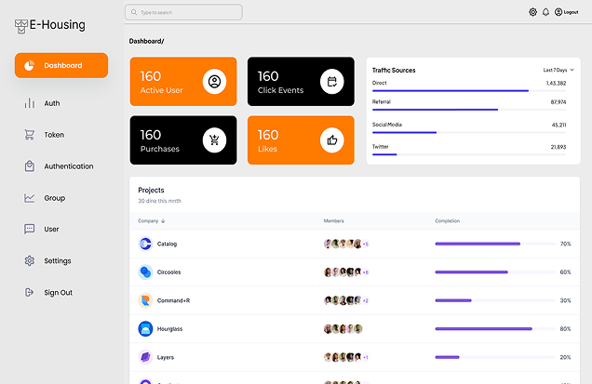Image resolution: width=592 pixels, height=384 pixels.
Task: Click the Active User profile icon
Action: pyautogui.click(x=214, y=82)
